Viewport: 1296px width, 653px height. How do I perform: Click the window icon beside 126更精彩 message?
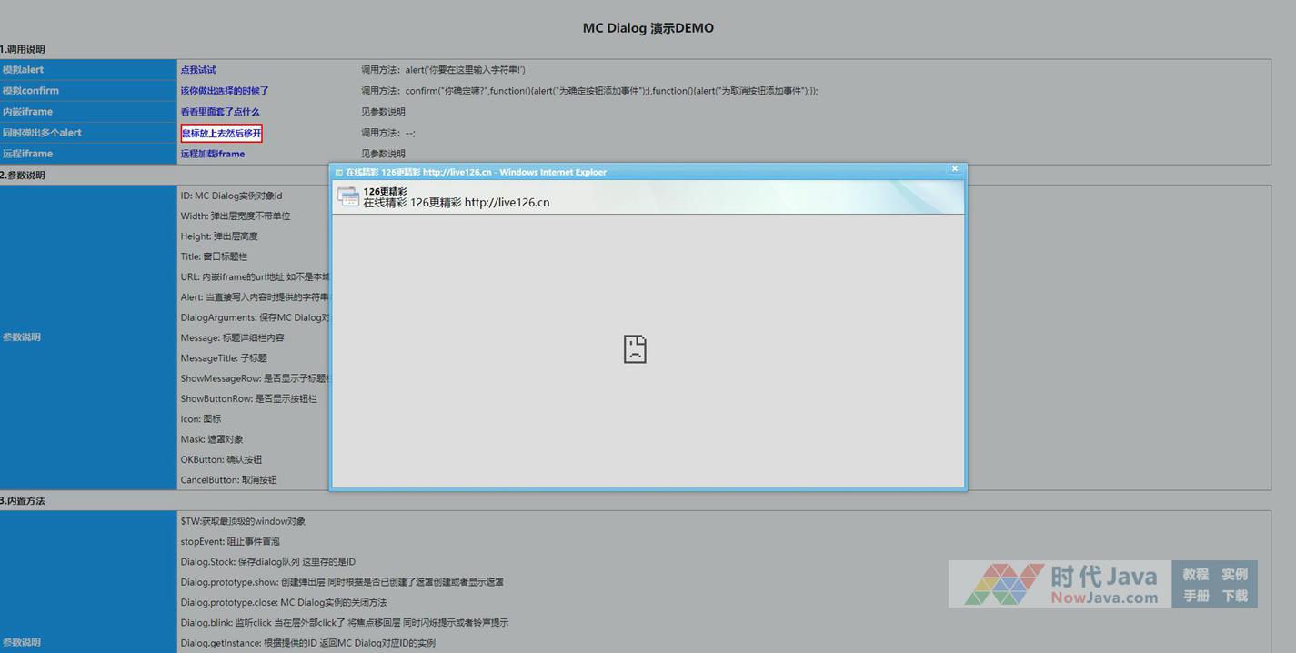[348, 196]
